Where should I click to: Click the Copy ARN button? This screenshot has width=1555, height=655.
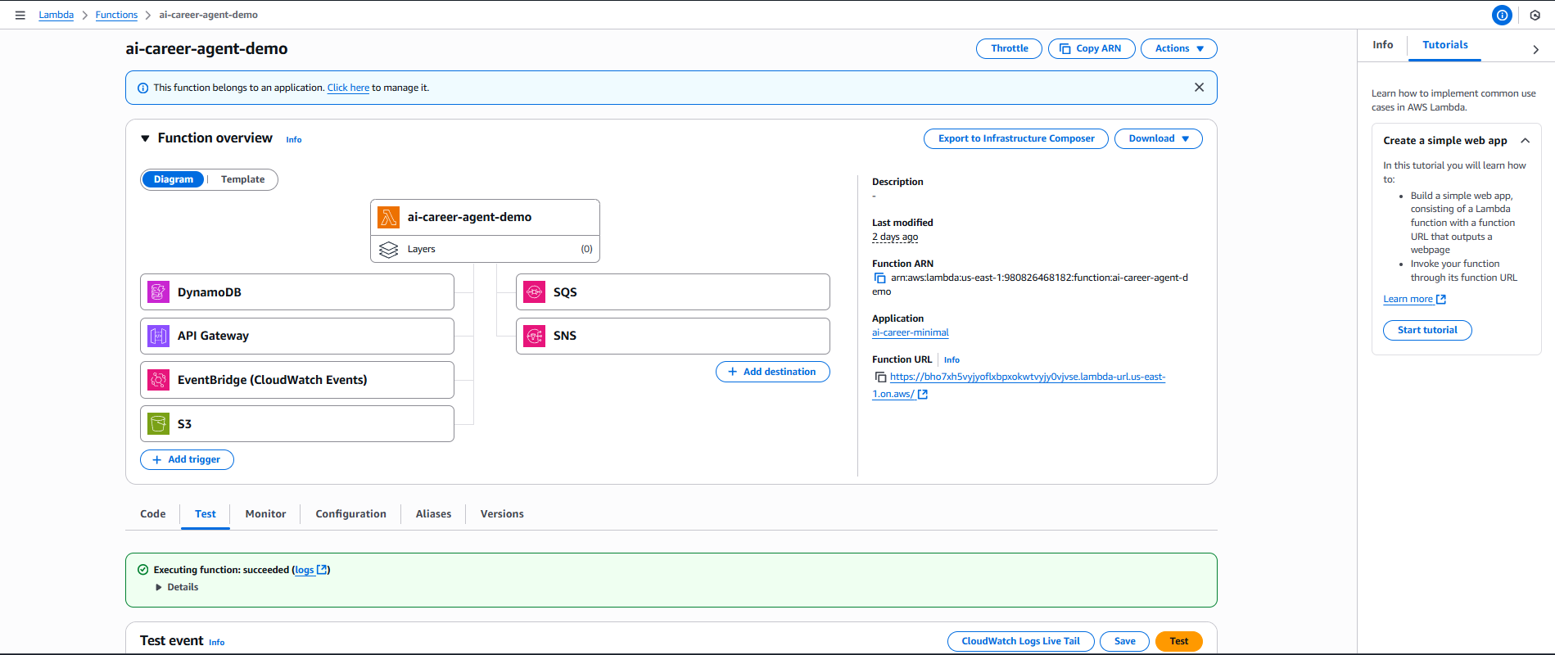click(x=1092, y=49)
